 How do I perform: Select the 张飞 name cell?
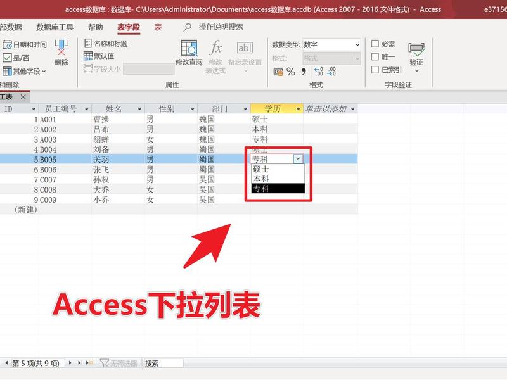click(119, 170)
